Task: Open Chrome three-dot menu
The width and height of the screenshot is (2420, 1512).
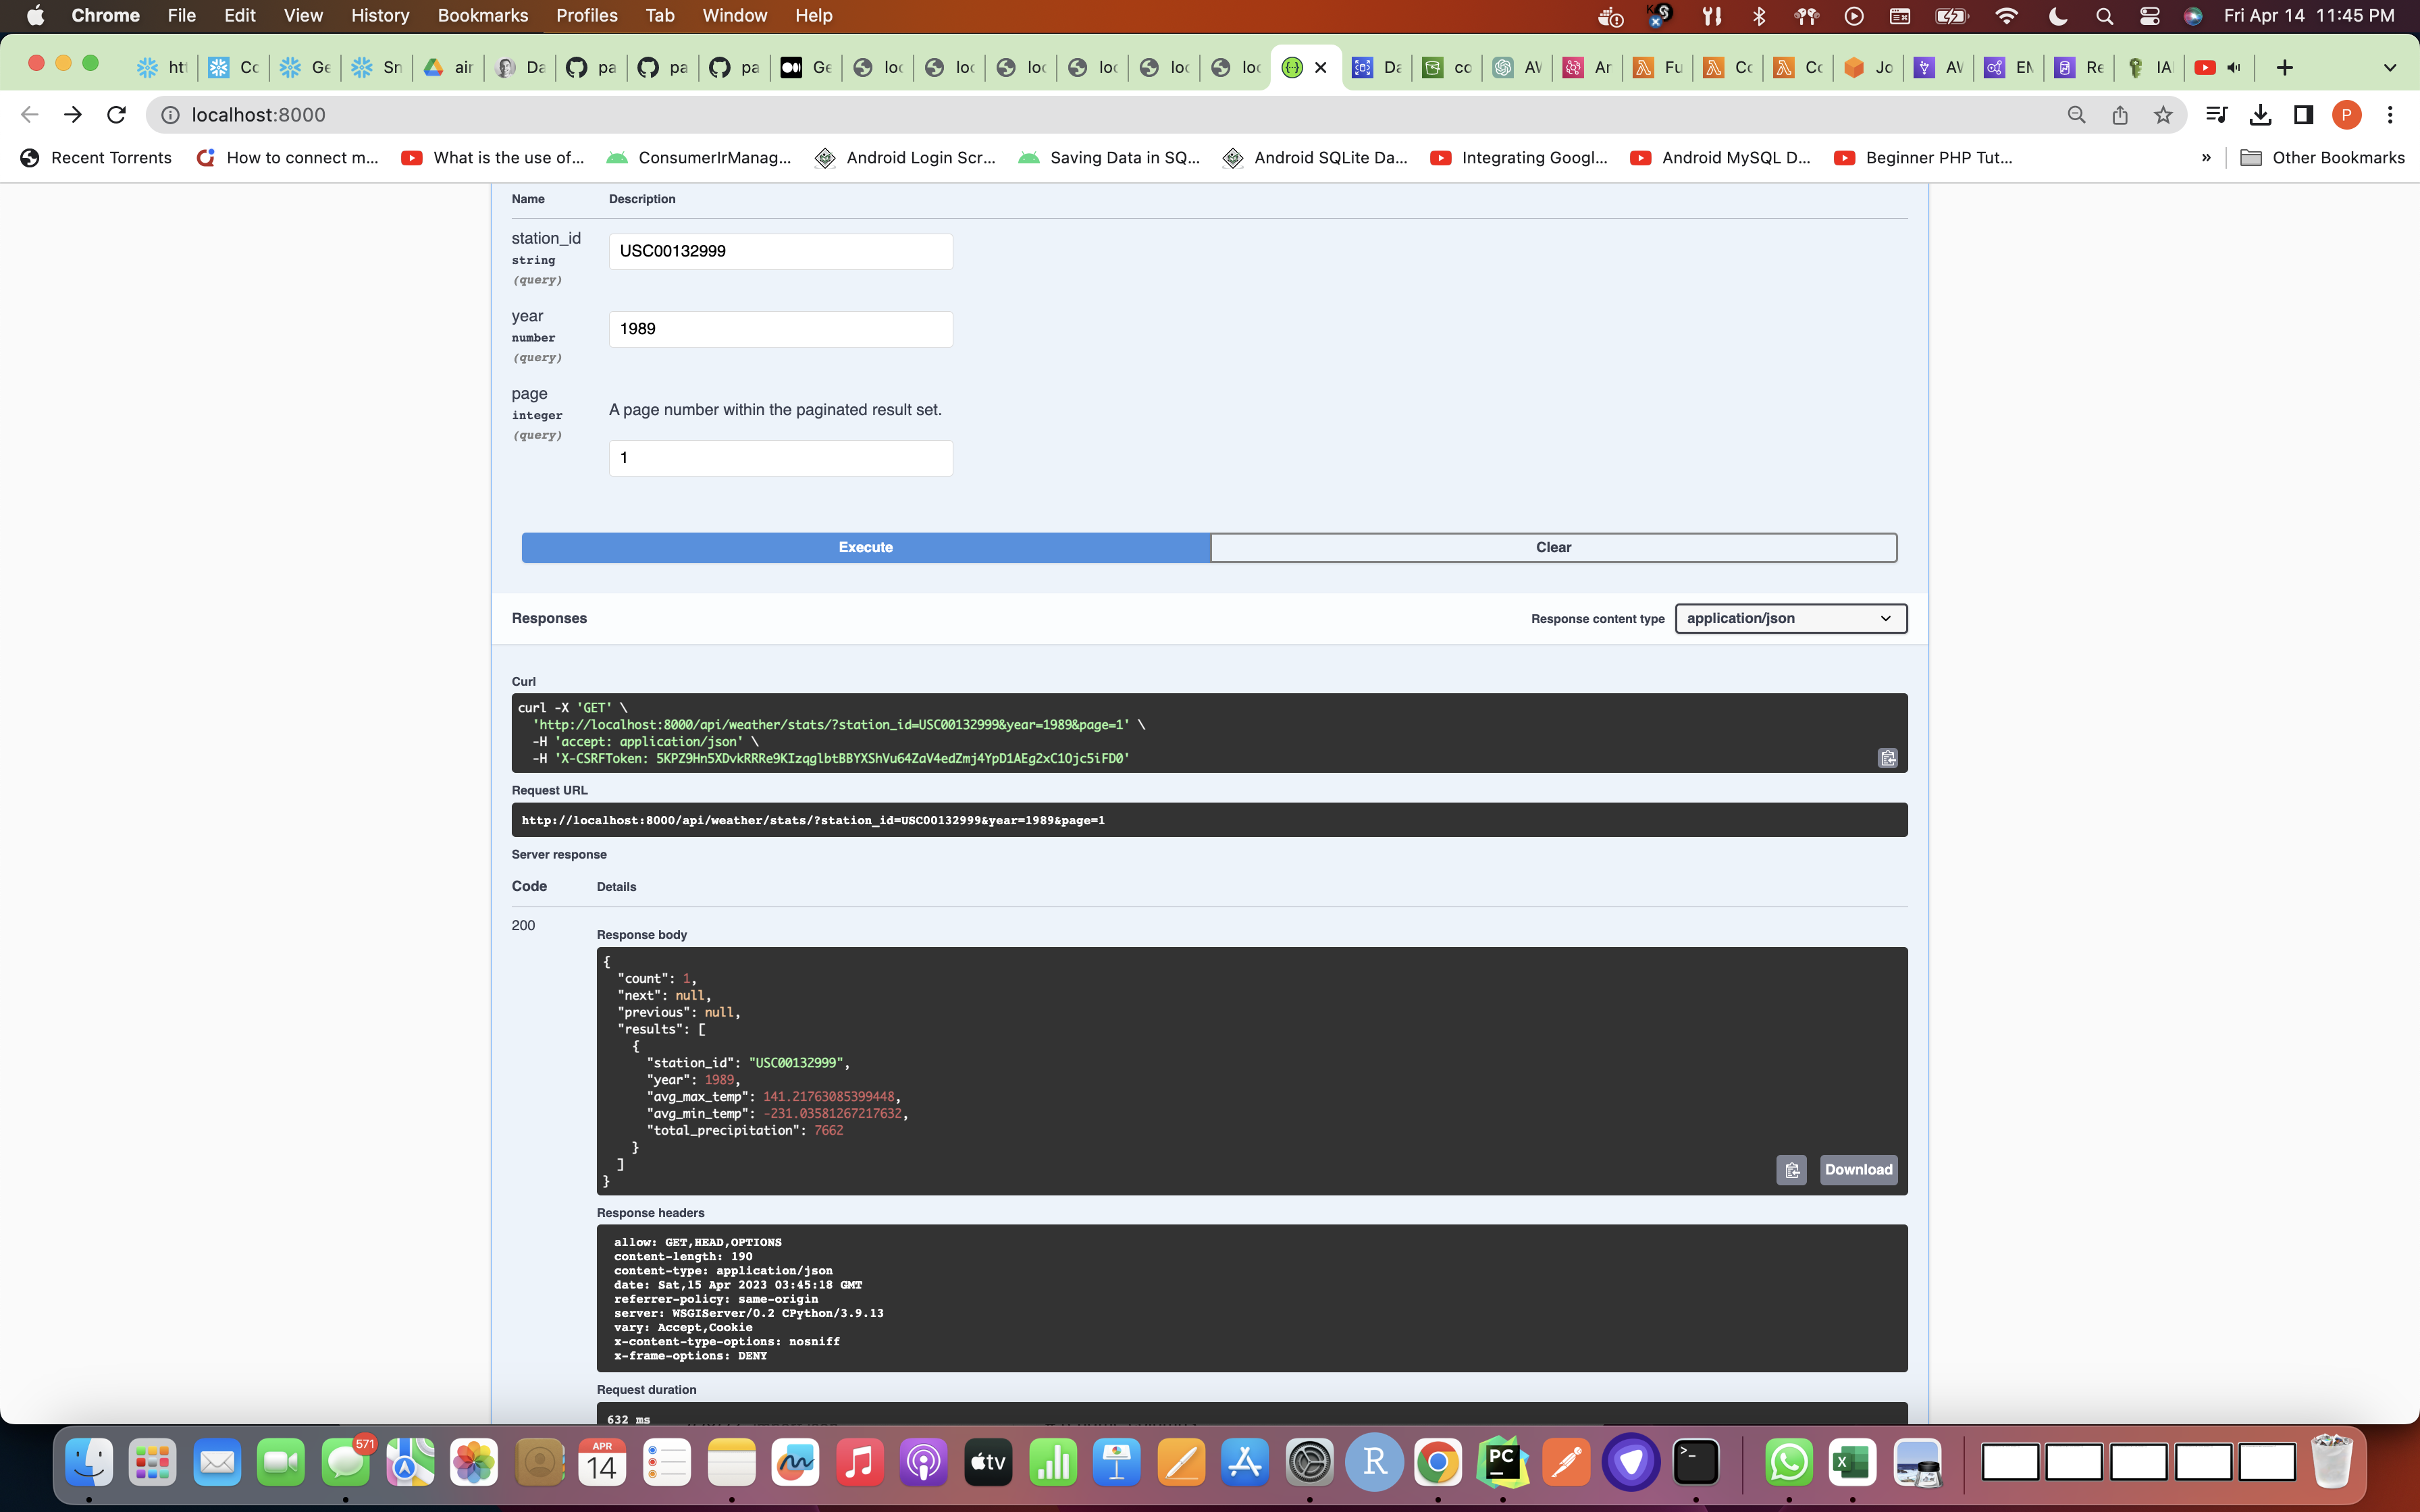Action: tap(2390, 115)
